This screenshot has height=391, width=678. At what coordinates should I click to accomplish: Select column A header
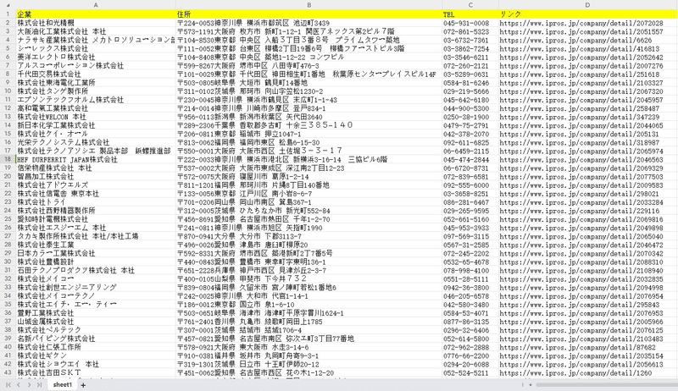point(96,5)
